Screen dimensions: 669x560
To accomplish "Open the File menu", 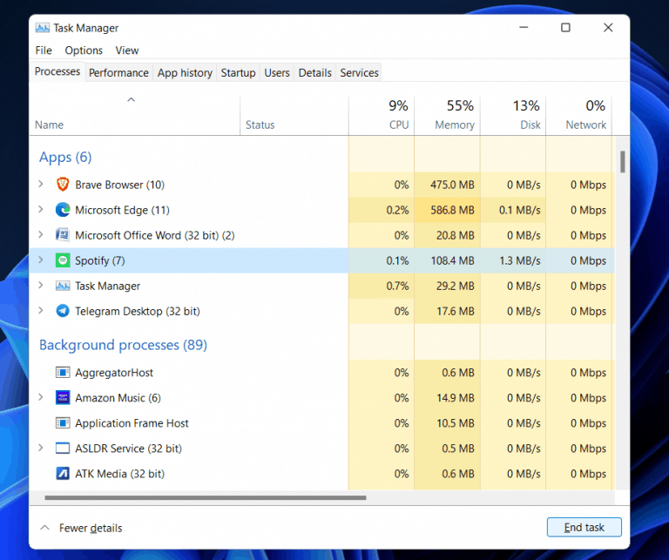I will pyautogui.click(x=44, y=51).
